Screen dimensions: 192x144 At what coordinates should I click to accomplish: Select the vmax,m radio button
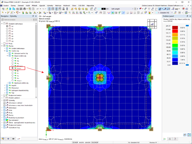click(x=12, y=80)
